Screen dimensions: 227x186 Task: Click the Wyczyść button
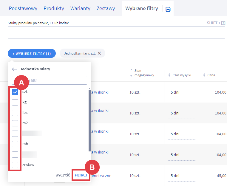[x=63, y=175]
